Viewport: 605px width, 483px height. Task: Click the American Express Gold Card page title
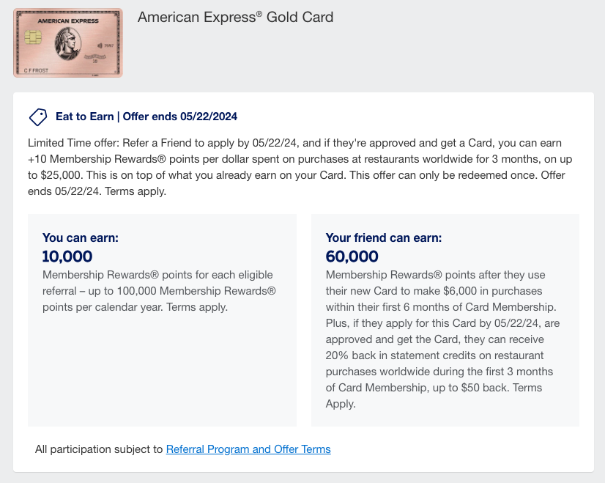point(235,17)
